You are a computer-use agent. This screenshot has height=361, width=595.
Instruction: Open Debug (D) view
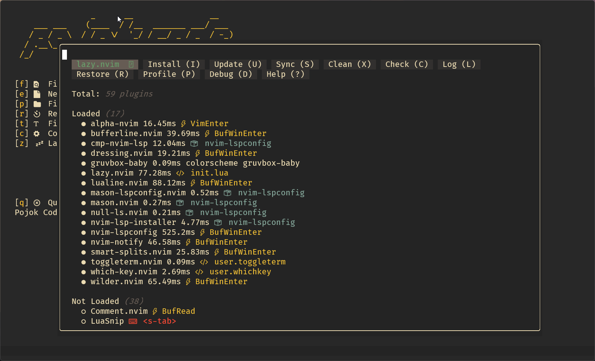231,74
